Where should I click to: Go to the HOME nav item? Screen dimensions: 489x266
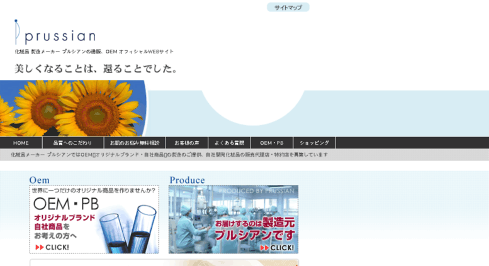pos(21,143)
